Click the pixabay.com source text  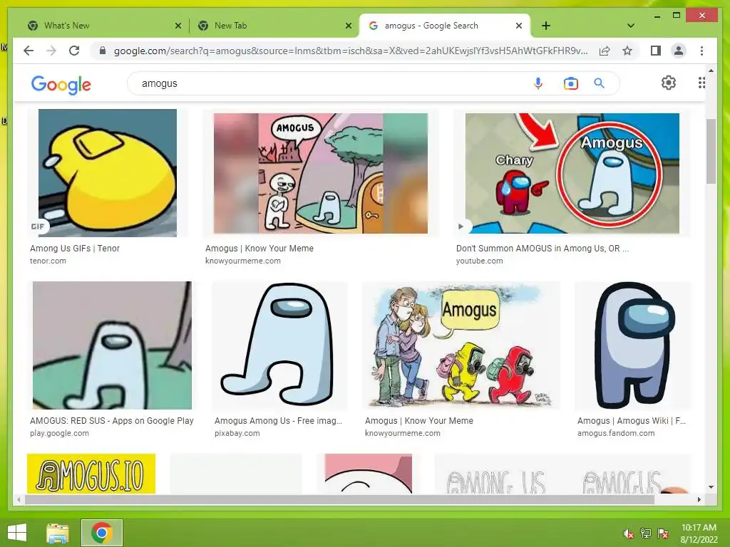(x=237, y=433)
